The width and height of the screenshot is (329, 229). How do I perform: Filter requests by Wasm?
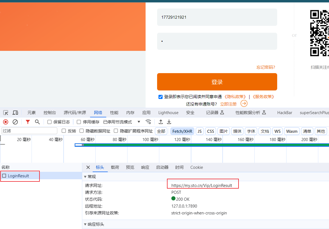[292, 131]
